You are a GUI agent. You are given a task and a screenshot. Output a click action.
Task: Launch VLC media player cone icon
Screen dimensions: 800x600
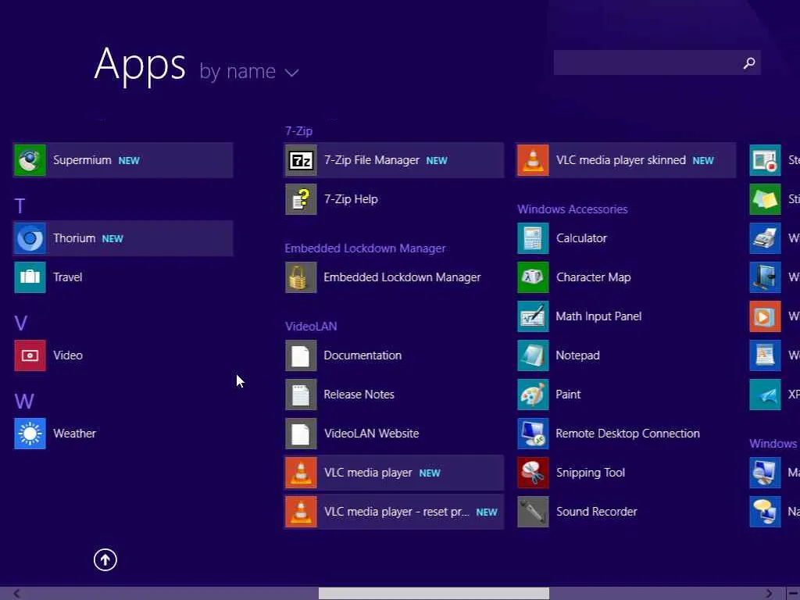pos(301,473)
